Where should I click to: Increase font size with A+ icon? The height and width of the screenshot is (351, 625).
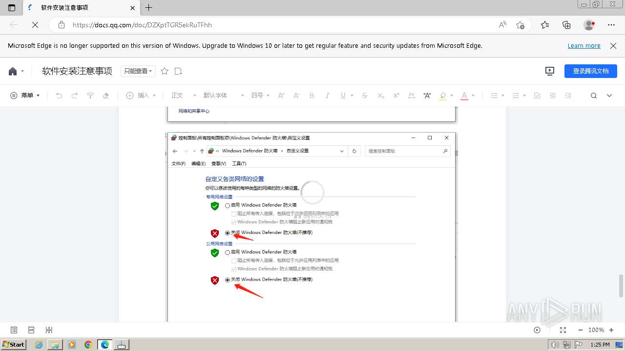pyautogui.click(x=281, y=96)
